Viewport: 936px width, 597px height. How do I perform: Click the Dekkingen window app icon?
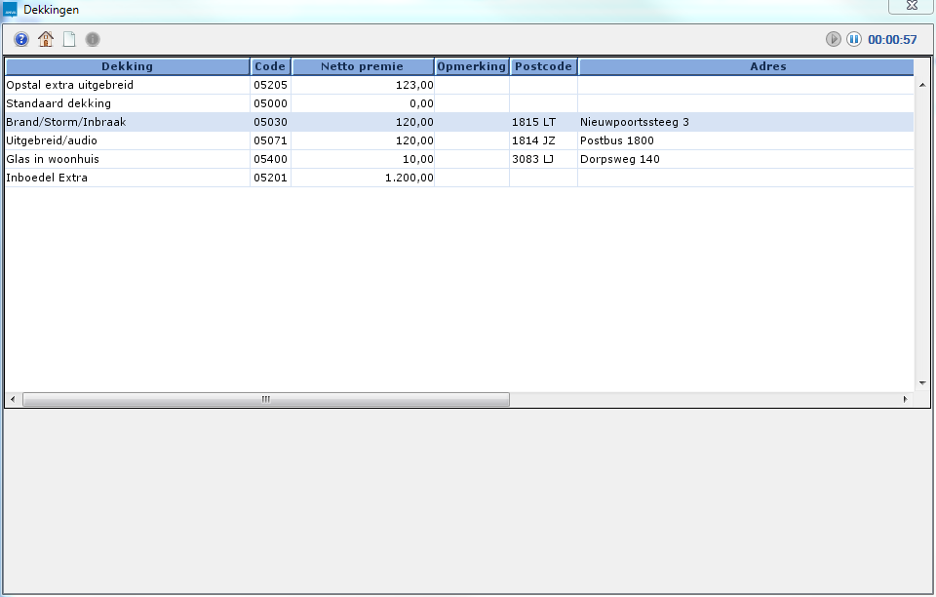point(11,9)
